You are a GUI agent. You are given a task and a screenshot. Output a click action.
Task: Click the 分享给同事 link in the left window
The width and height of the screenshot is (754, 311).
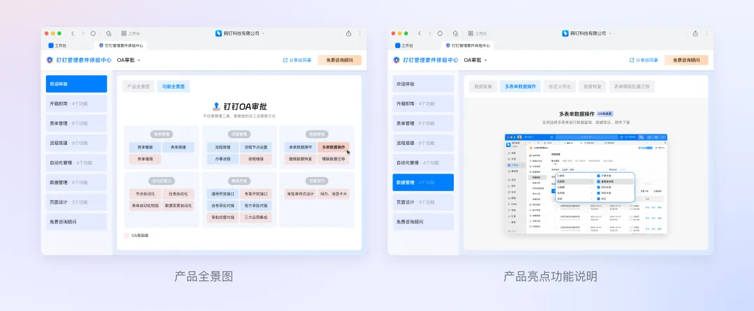(x=297, y=60)
